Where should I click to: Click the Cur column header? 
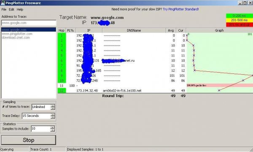[x=181, y=30]
